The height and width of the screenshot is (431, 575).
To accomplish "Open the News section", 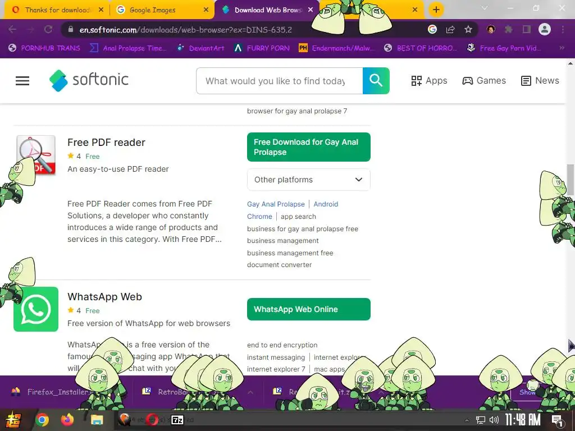I will (540, 81).
